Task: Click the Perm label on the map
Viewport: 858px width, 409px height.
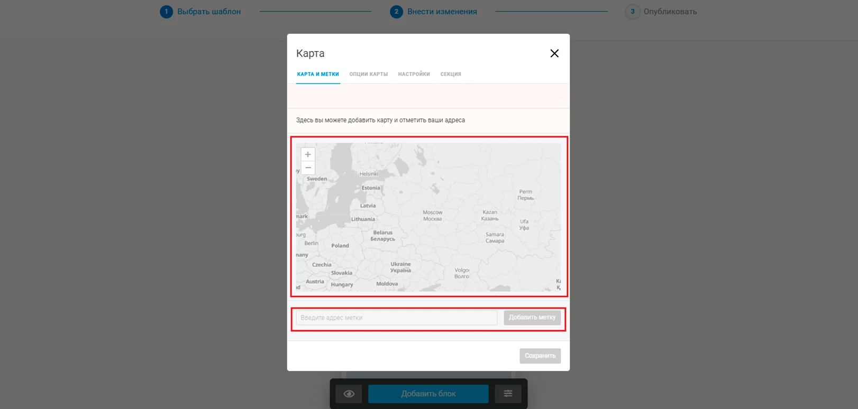Action: 526,195
